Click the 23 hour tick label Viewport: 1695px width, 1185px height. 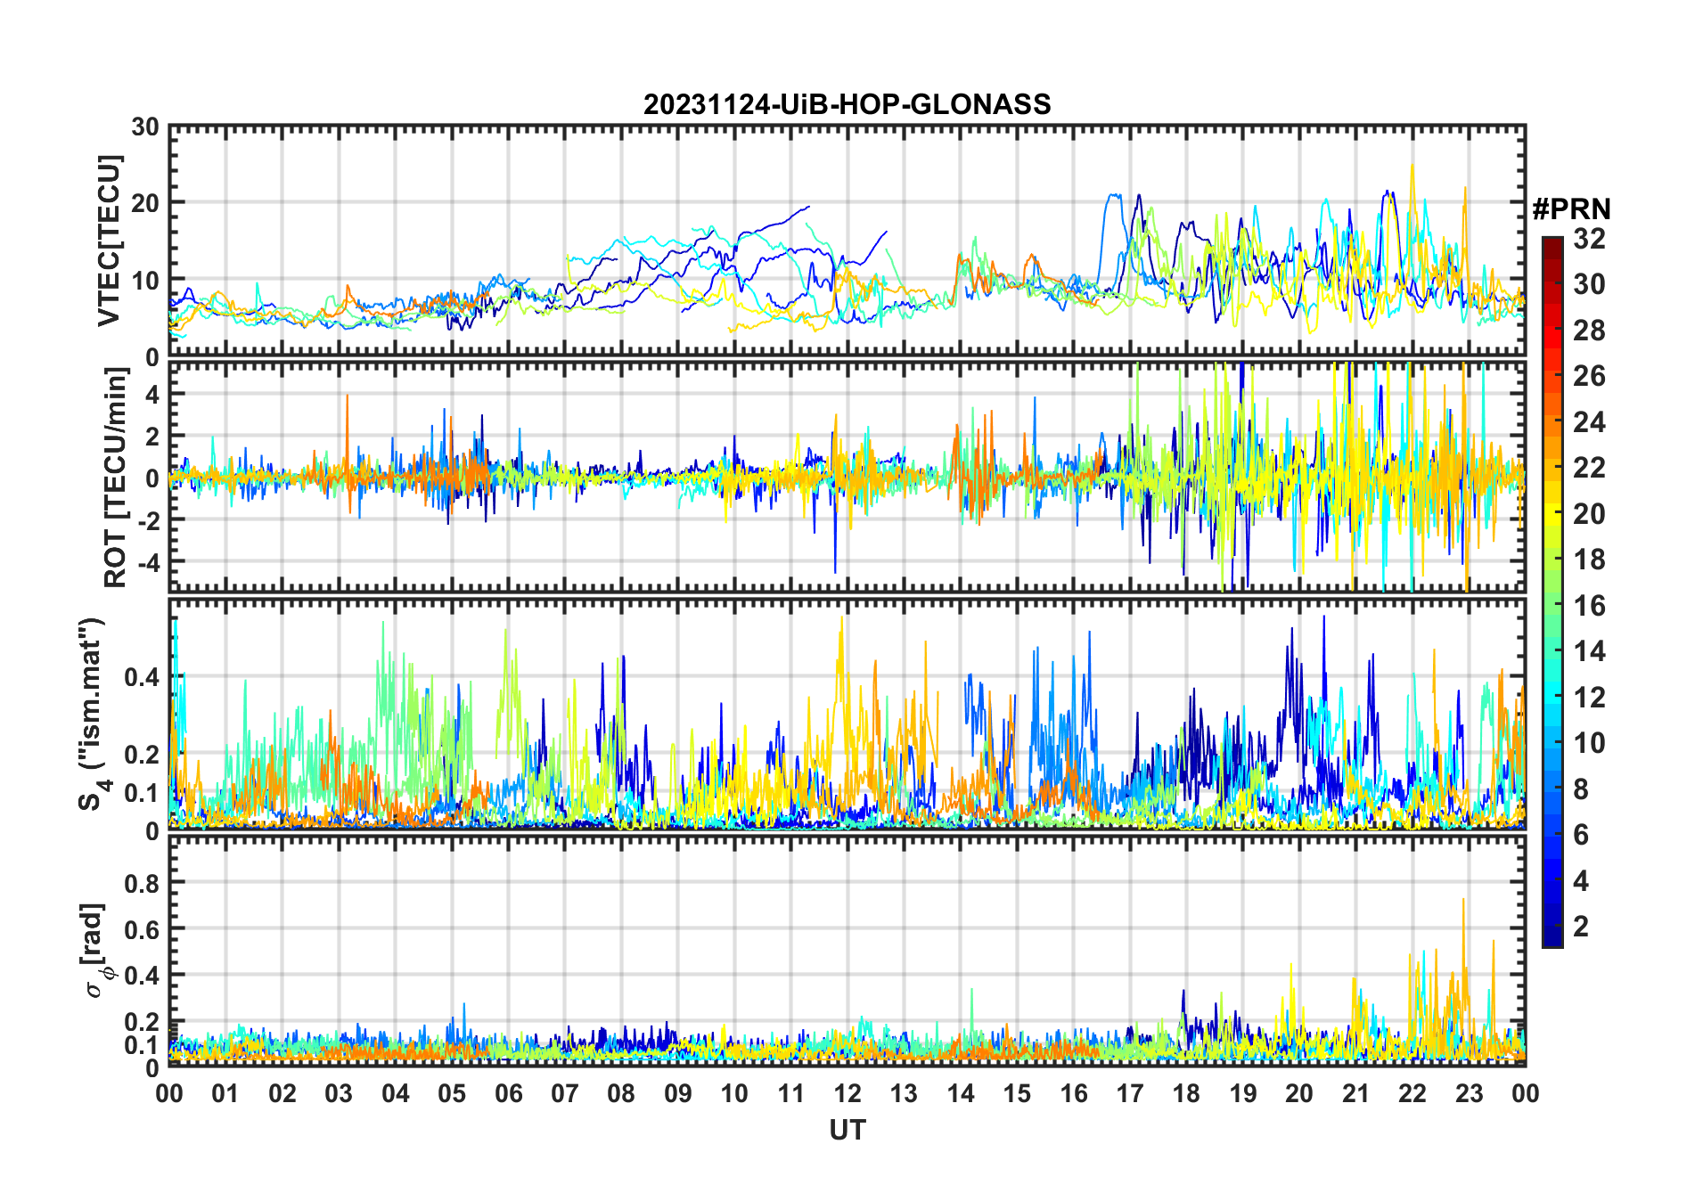1469,1093
